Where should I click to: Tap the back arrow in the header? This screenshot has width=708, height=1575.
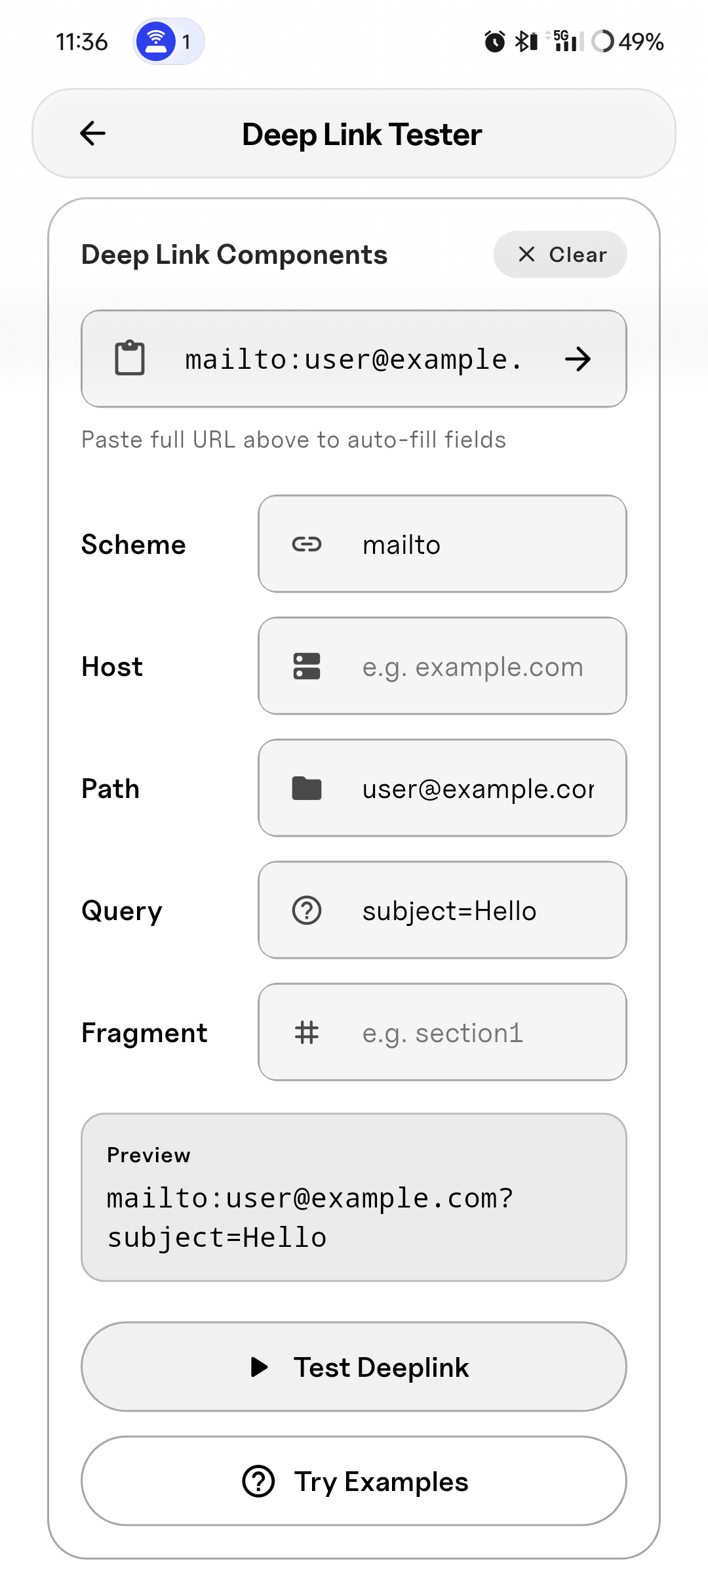[92, 133]
